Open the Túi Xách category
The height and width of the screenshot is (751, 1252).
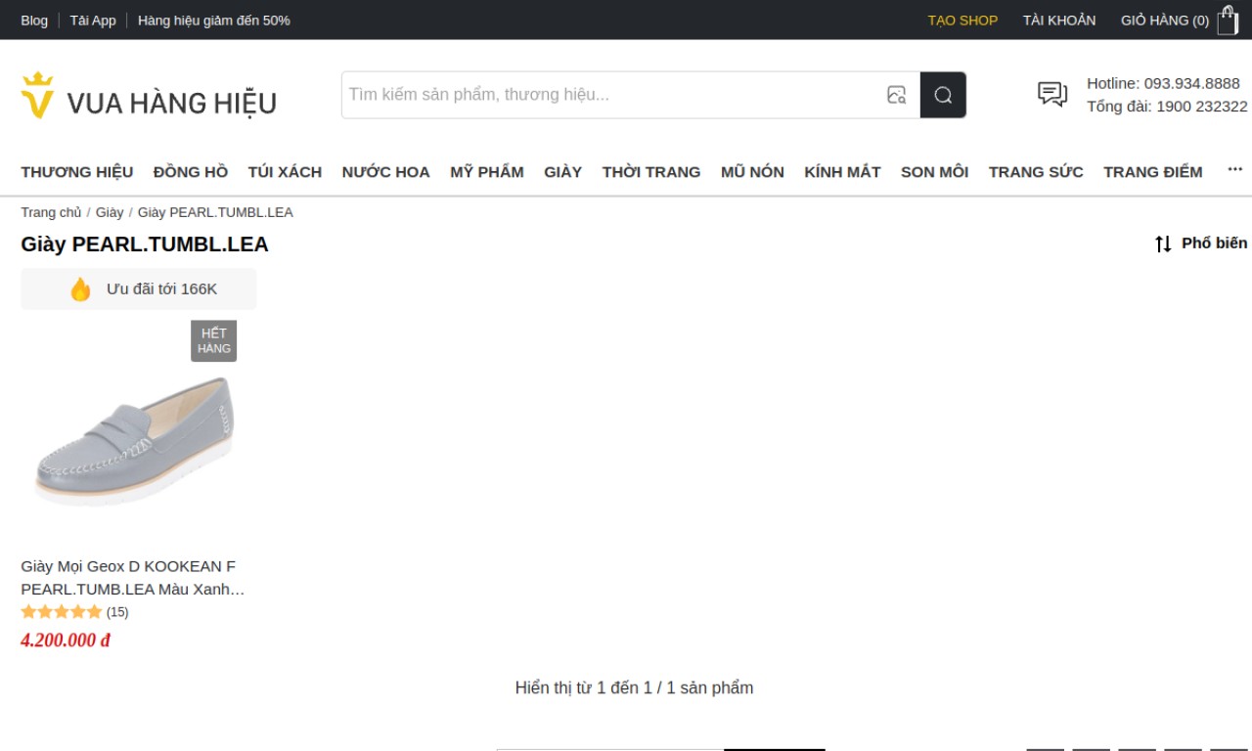(x=285, y=171)
